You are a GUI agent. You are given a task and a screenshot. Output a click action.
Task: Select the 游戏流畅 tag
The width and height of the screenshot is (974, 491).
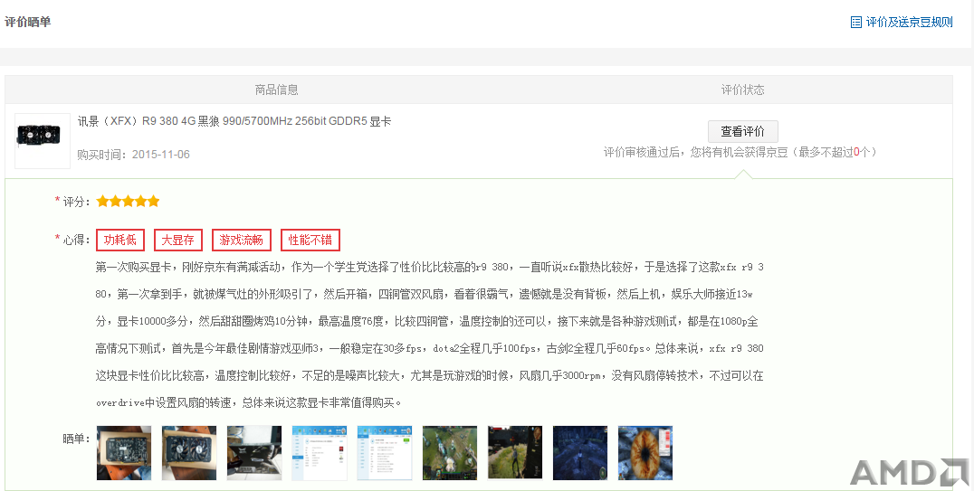click(x=241, y=240)
